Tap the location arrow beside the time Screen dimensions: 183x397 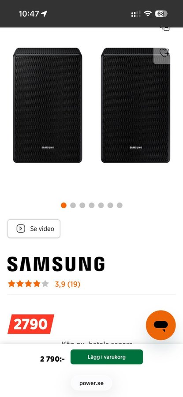(x=44, y=14)
